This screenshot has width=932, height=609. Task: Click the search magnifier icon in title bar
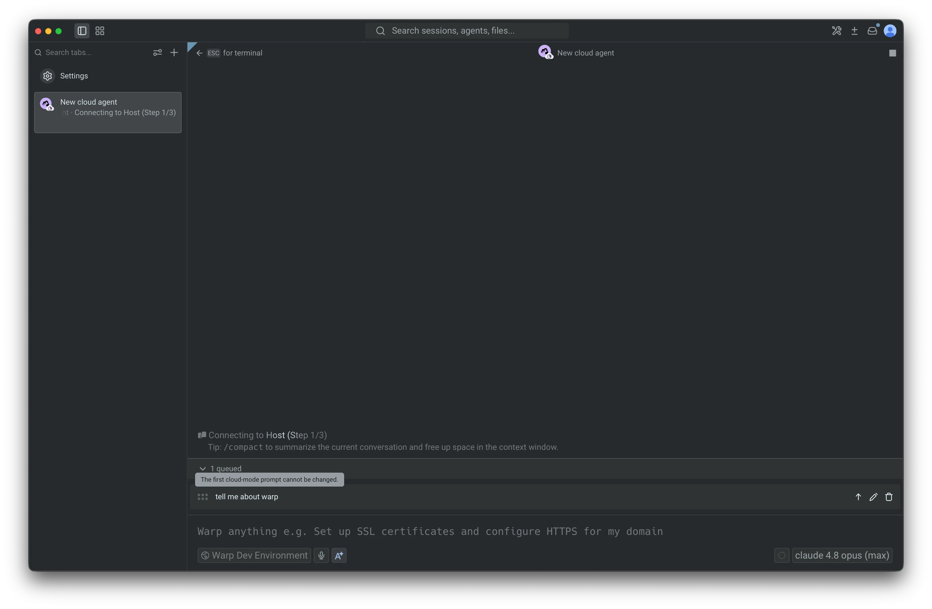pyautogui.click(x=380, y=31)
